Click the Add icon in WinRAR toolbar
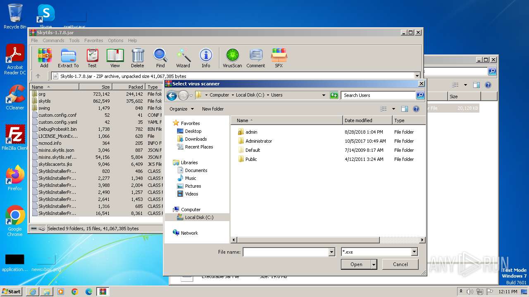 [44, 58]
